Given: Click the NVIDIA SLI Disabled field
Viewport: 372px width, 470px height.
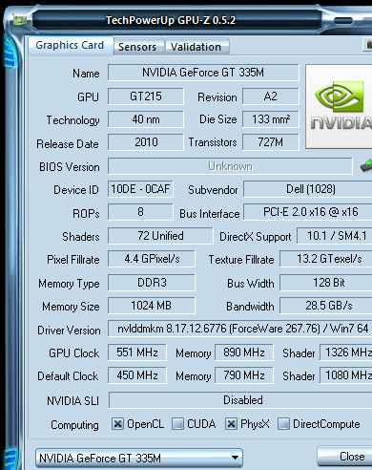Looking at the screenshot, I should 240,400.
